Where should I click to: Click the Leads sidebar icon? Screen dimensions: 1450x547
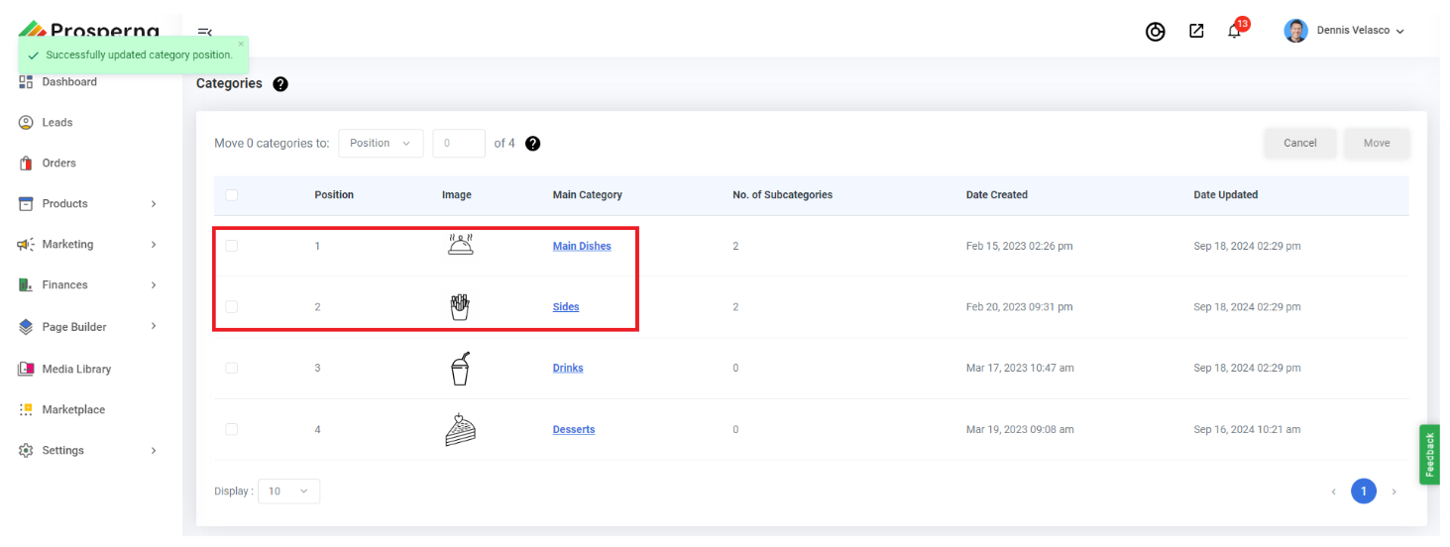click(x=26, y=123)
